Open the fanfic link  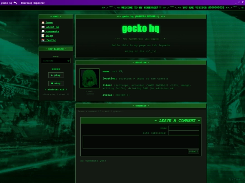(x=51, y=40)
